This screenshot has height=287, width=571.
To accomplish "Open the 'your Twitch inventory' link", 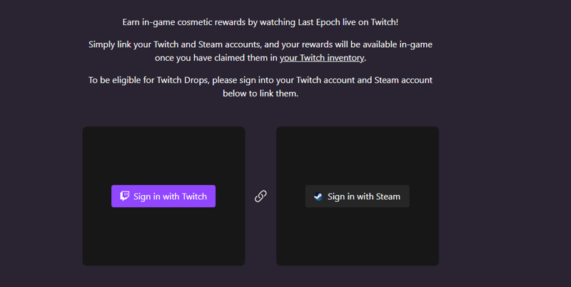I will pyautogui.click(x=322, y=58).
